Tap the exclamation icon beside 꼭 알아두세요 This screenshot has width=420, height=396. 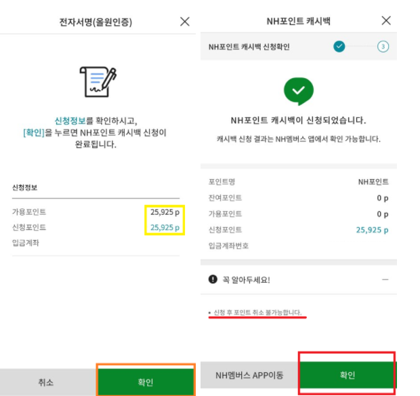(213, 279)
